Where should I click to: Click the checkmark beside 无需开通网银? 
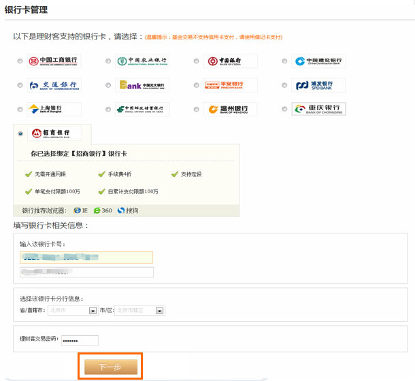[29, 174]
